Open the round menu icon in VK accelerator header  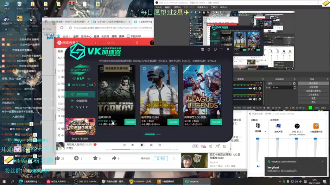pyautogui.click(x=215, y=49)
